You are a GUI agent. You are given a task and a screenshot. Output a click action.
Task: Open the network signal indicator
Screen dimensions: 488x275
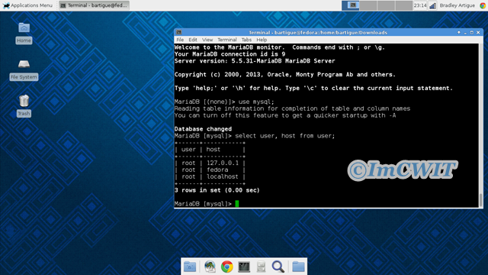[432, 5]
